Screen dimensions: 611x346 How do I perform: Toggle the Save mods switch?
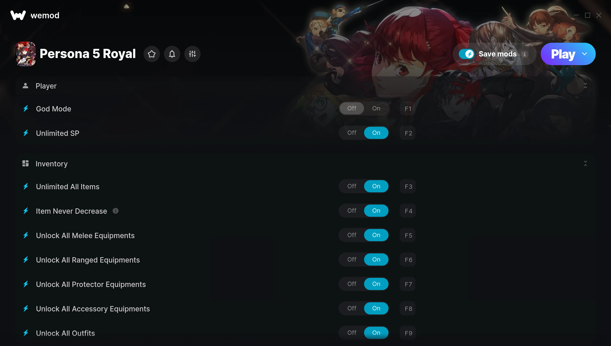466,54
